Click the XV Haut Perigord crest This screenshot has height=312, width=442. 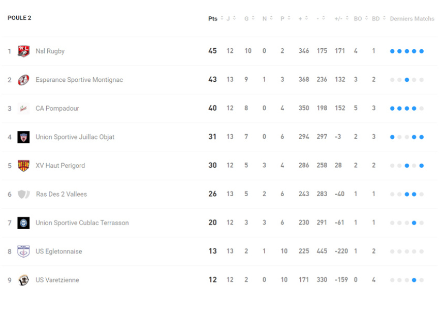tap(23, 166)
